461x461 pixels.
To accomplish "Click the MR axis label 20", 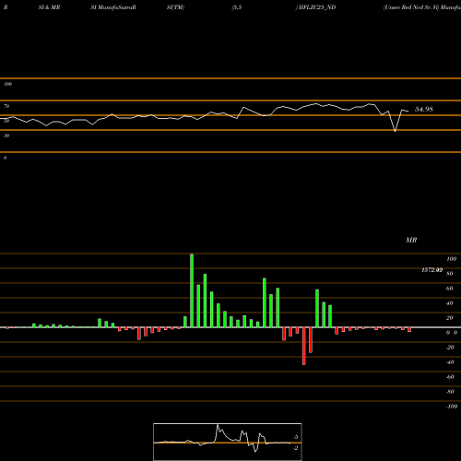I will [450, 318].
